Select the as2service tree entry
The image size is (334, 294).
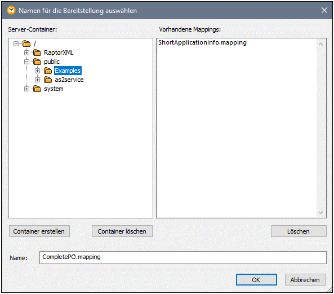coord(69,80)
